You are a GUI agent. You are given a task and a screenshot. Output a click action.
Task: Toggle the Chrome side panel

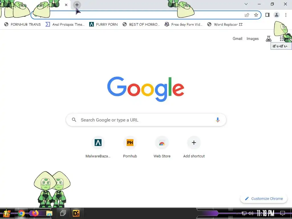267,15
